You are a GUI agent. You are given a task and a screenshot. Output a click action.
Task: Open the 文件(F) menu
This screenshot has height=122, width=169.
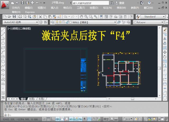[16, 8]
